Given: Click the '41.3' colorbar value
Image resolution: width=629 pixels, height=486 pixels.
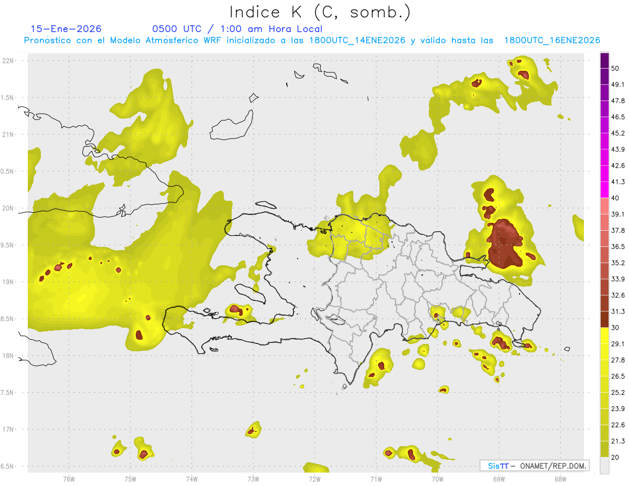Looking at the screenshot, I should pyautogui.click(x=618, y=182).
